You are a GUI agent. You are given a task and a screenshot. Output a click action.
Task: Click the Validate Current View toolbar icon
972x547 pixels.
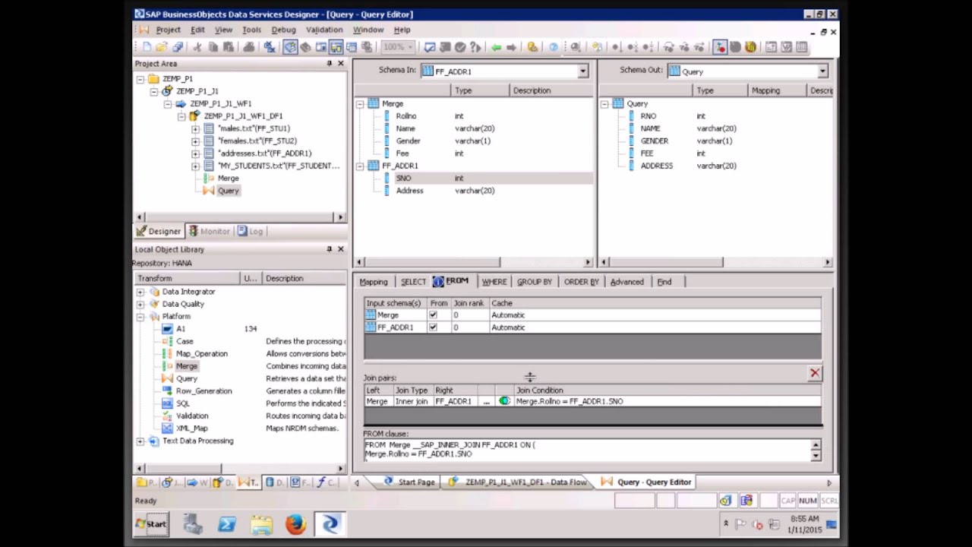click(x=429, y=47)
